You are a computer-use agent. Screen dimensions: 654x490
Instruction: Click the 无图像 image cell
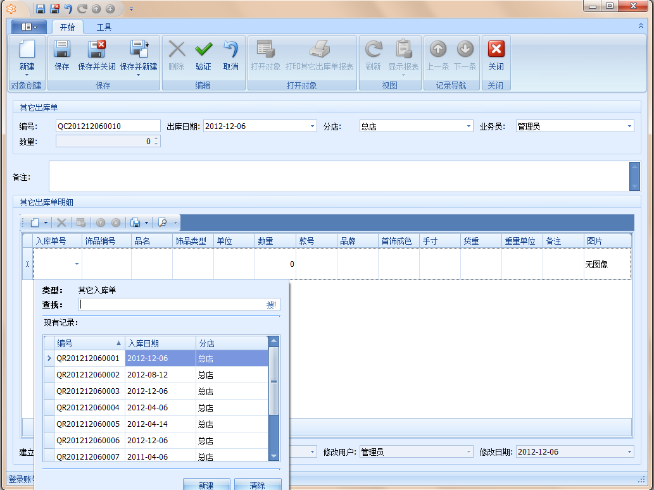[x=607, y=264]
